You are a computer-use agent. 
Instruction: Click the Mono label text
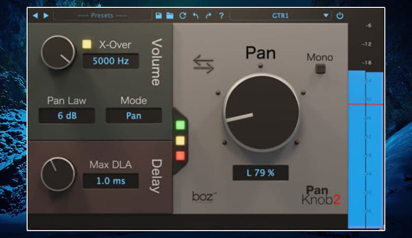[320, 57]
